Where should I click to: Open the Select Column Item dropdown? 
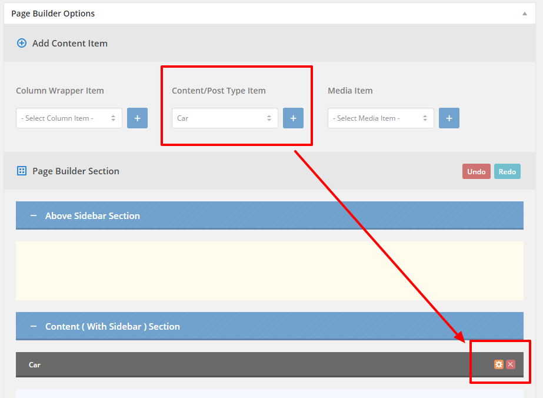tap(69, 118)
